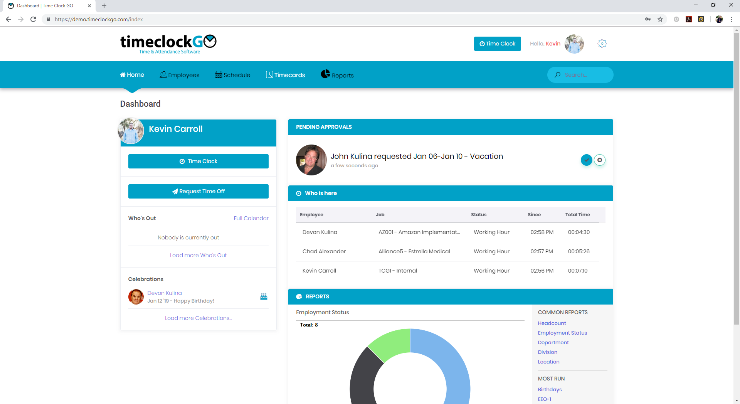
Task: Click Request Time Off button
Action: [198, 191]
